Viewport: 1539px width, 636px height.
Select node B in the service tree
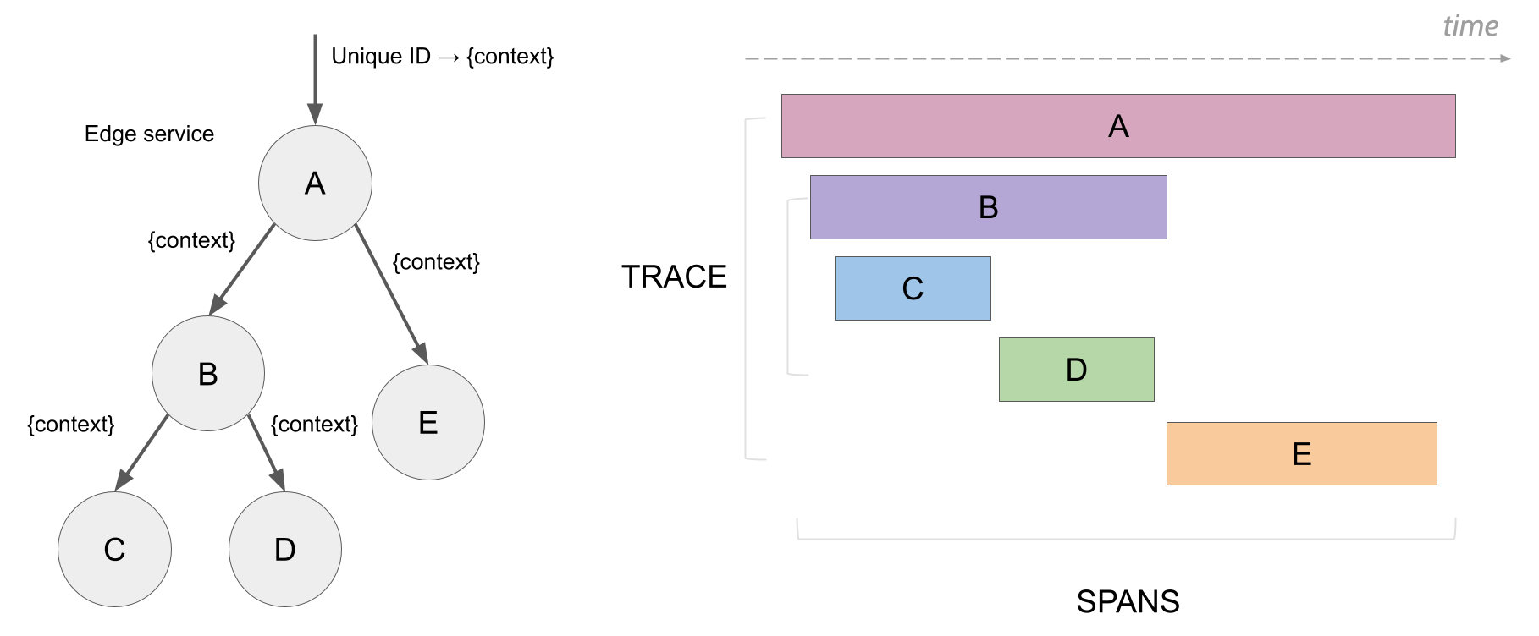pyautogui.click(x=208, y=373)
